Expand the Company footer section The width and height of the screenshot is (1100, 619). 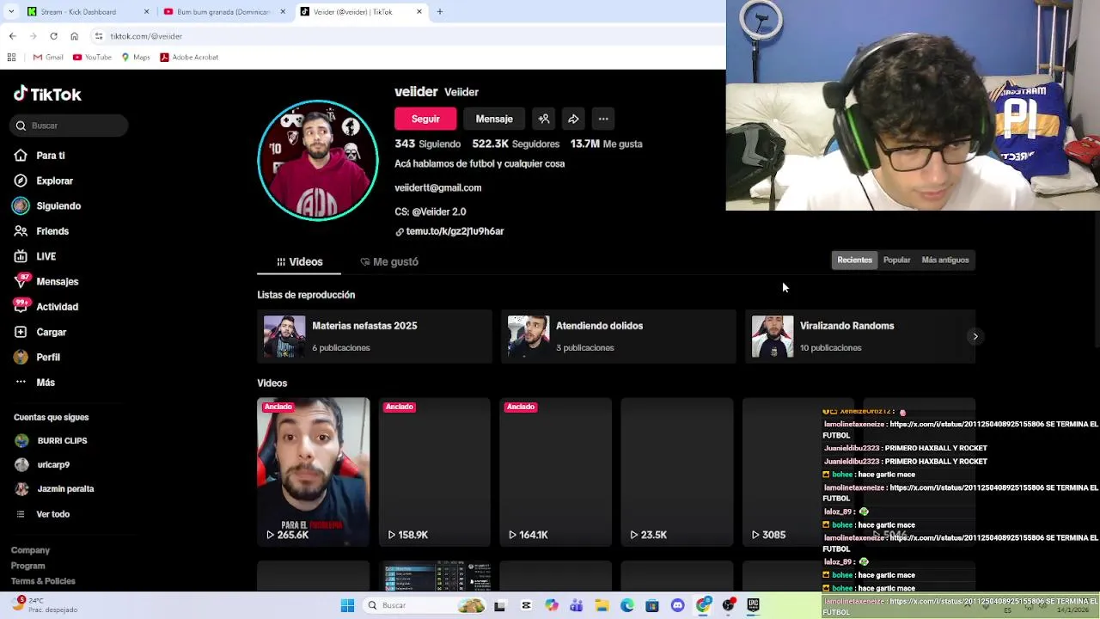30,550
